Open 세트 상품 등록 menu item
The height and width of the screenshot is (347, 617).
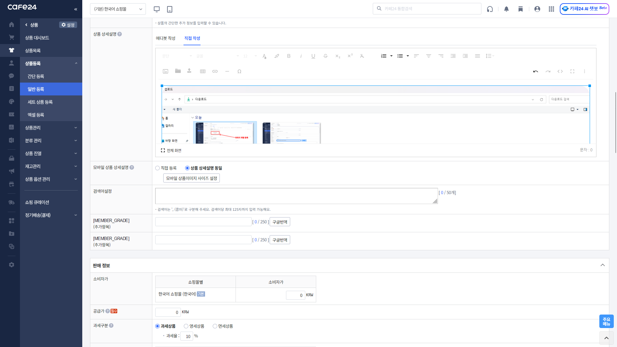[x=40, y=102]
